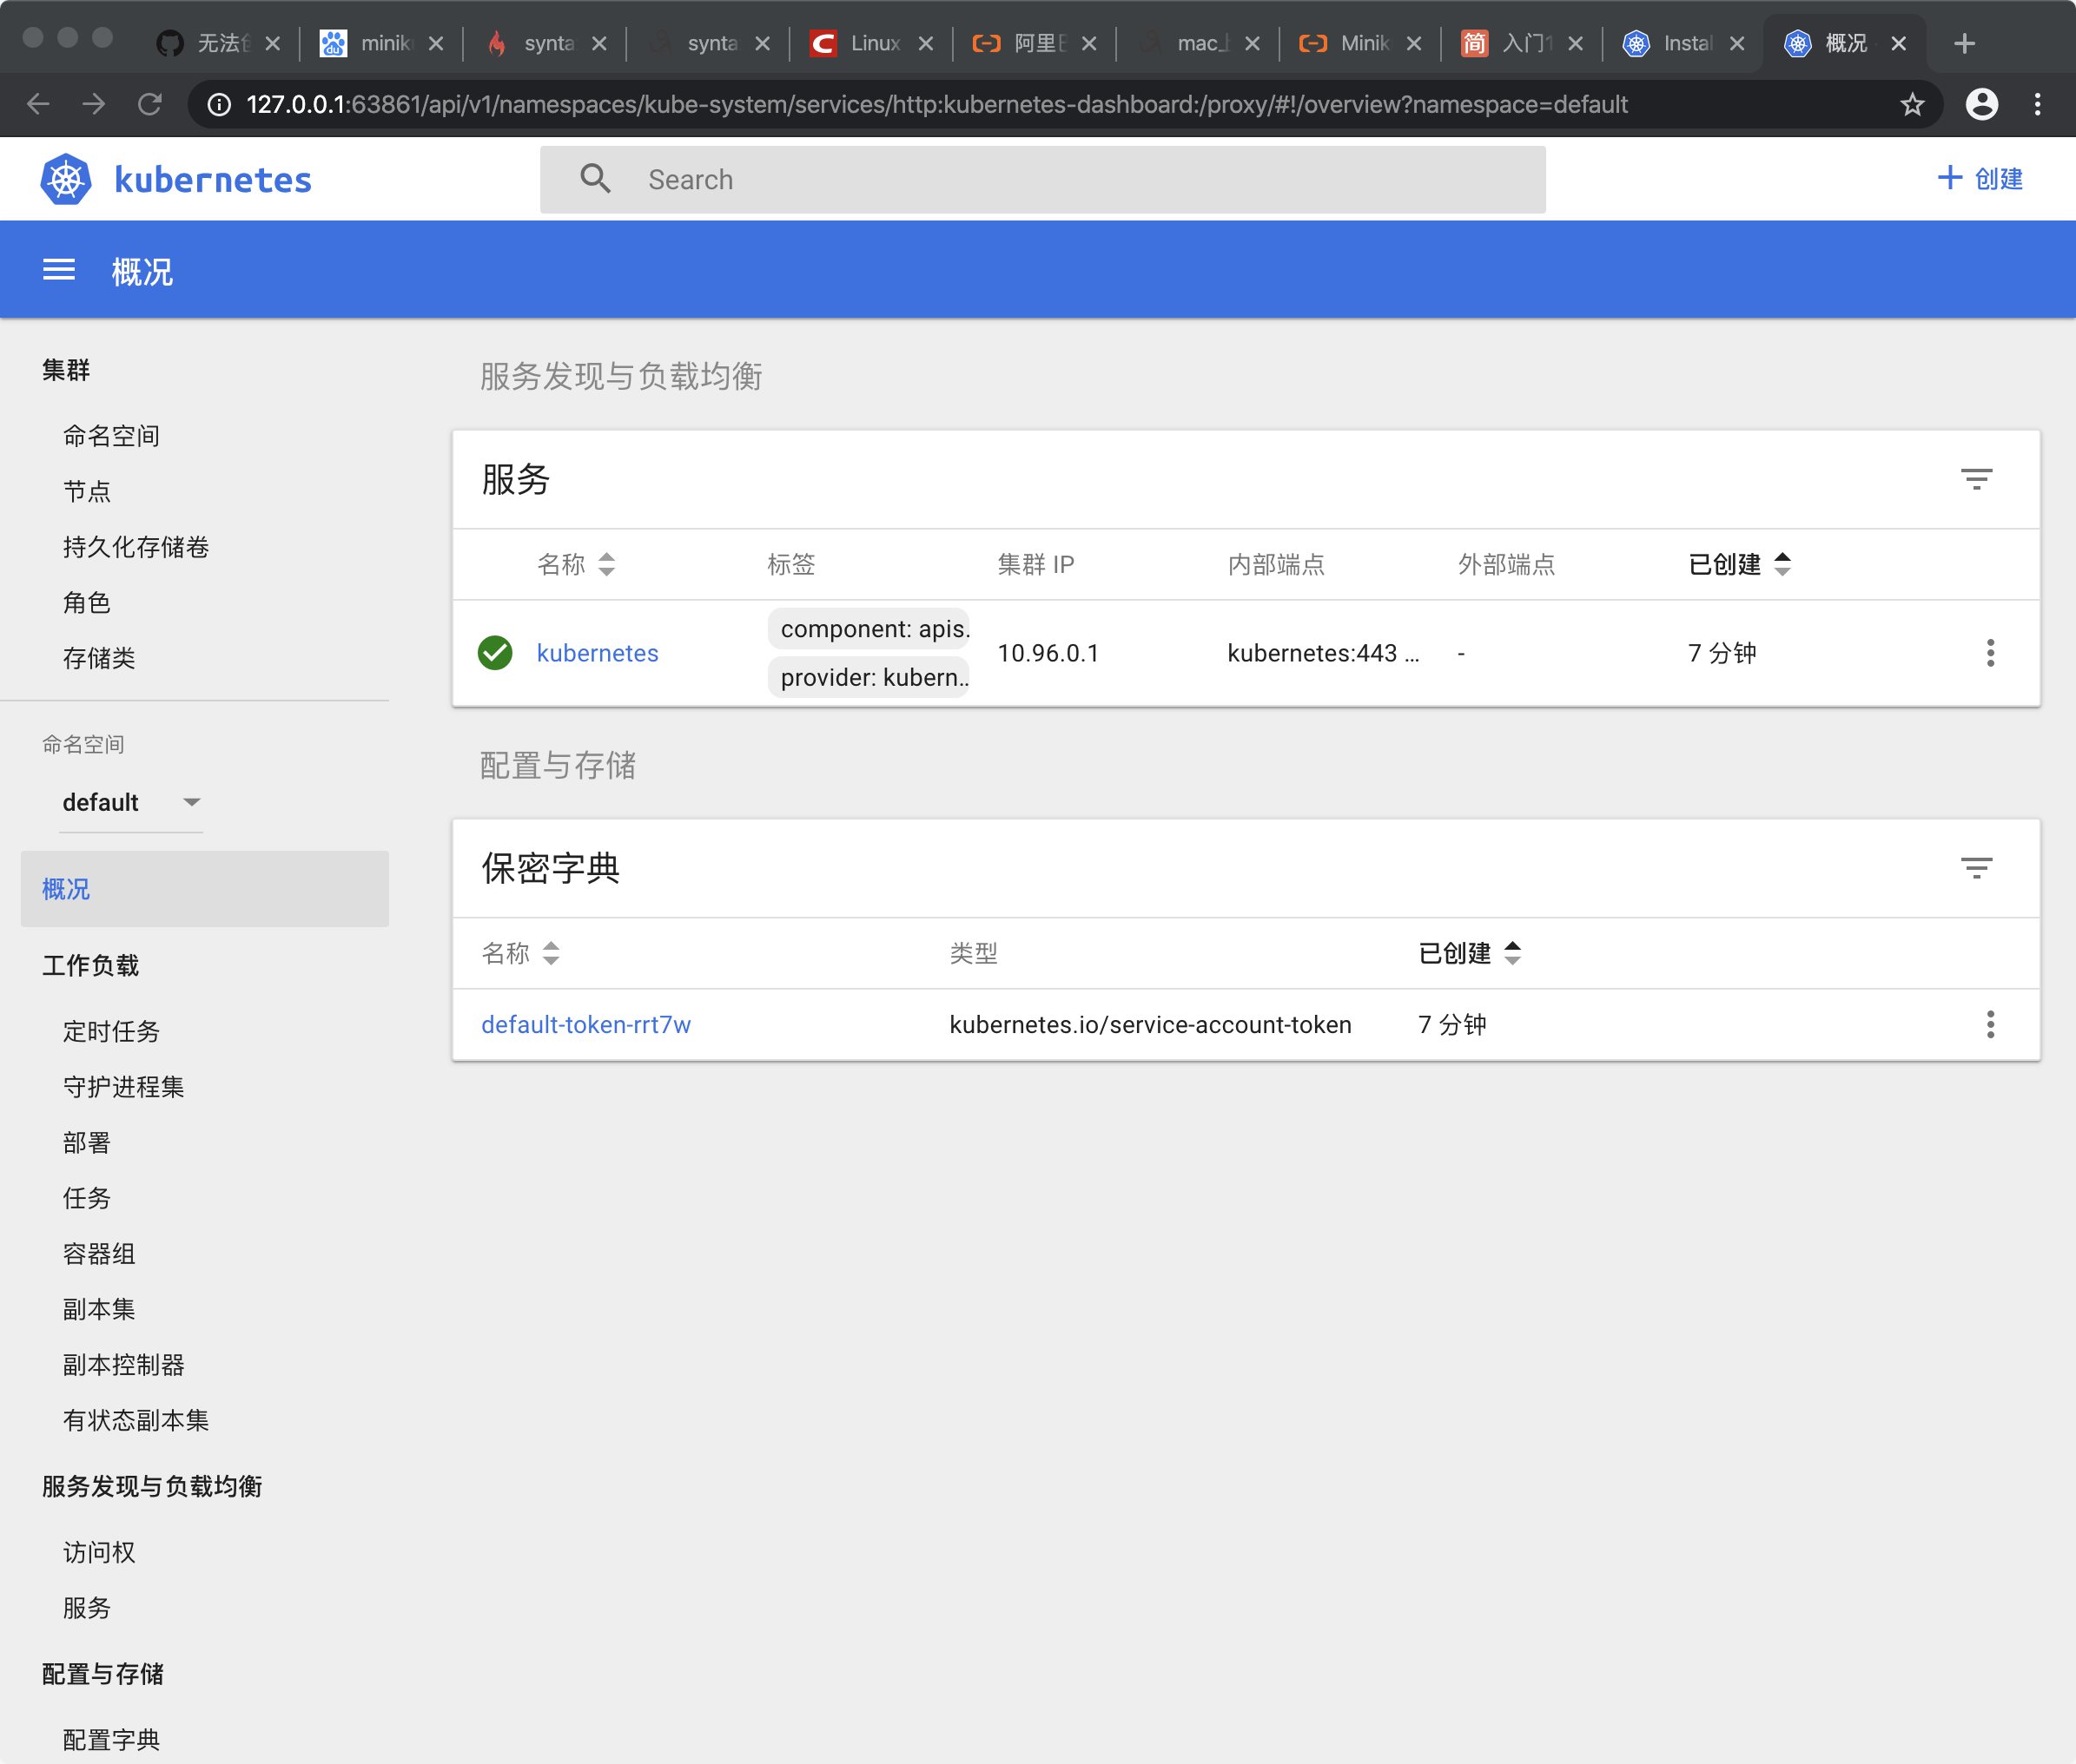Image resolution: width=2076 pixels, height=1764 pixels.
Task: Open 有状态副本集 in the sidebar
Action: [x=136, y=1420]
